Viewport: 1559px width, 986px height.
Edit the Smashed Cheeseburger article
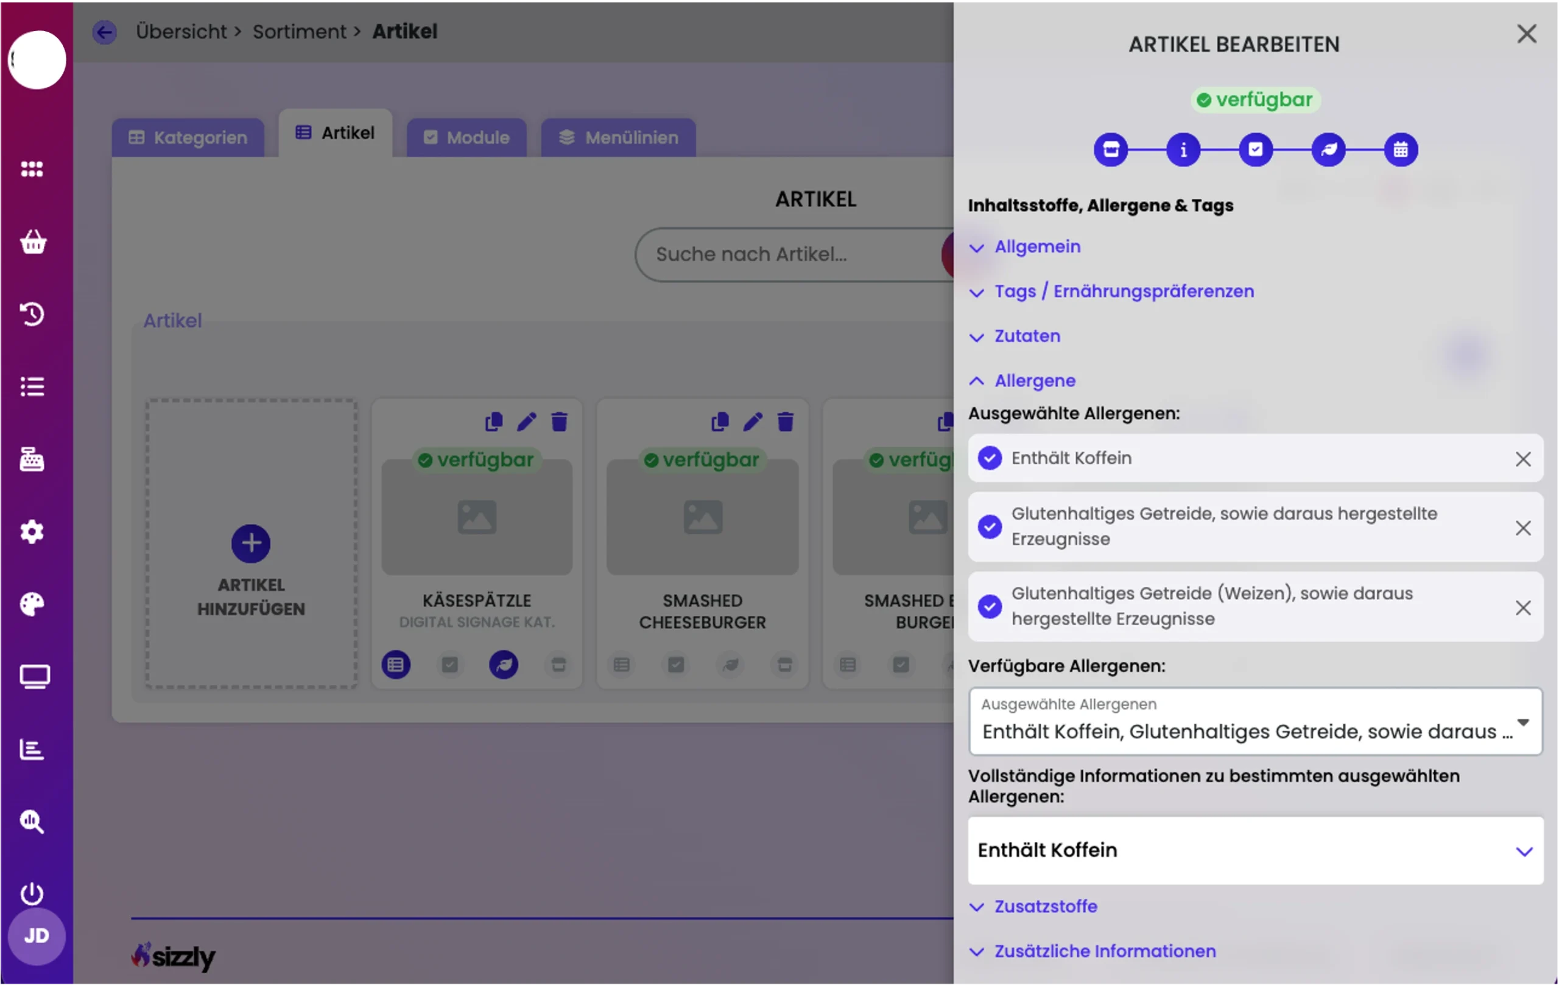(752, 422)
